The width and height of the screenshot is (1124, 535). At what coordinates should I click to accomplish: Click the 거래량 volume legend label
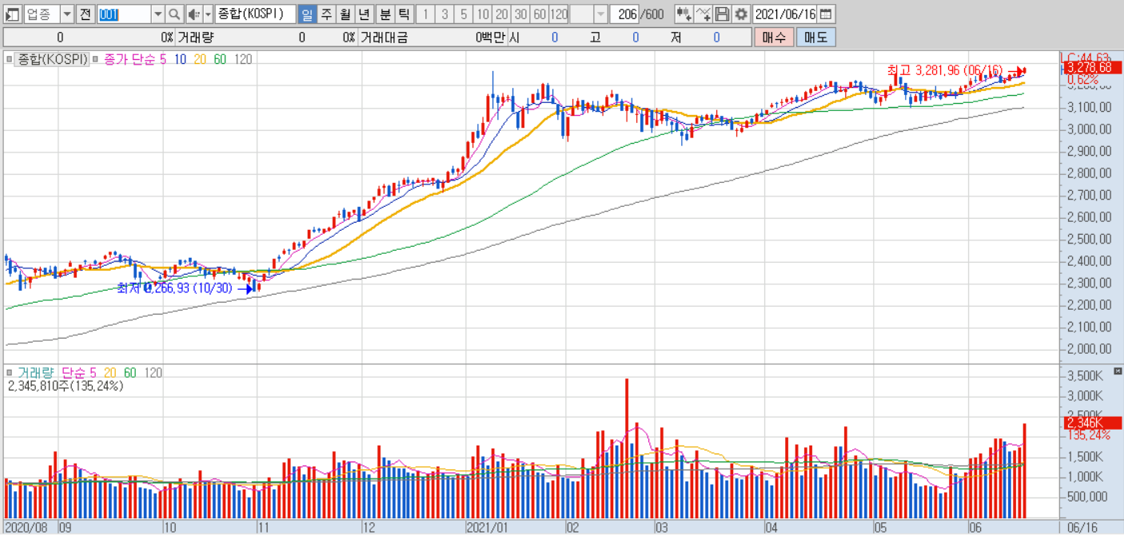point(35,372)
